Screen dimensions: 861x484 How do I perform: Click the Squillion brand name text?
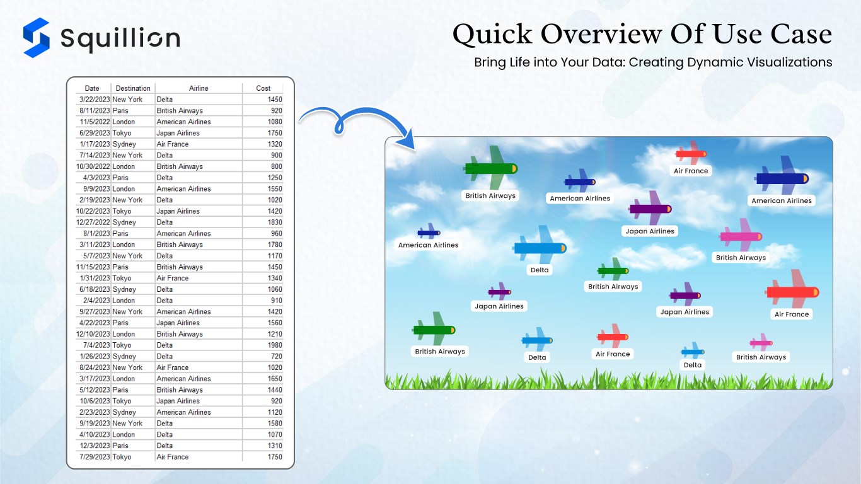120,38
